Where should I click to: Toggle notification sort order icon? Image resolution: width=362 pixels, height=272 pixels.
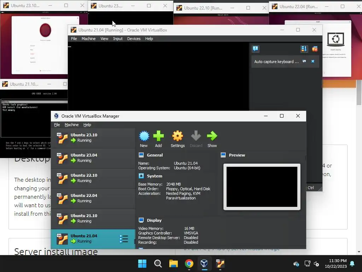[x=304, y=49]
